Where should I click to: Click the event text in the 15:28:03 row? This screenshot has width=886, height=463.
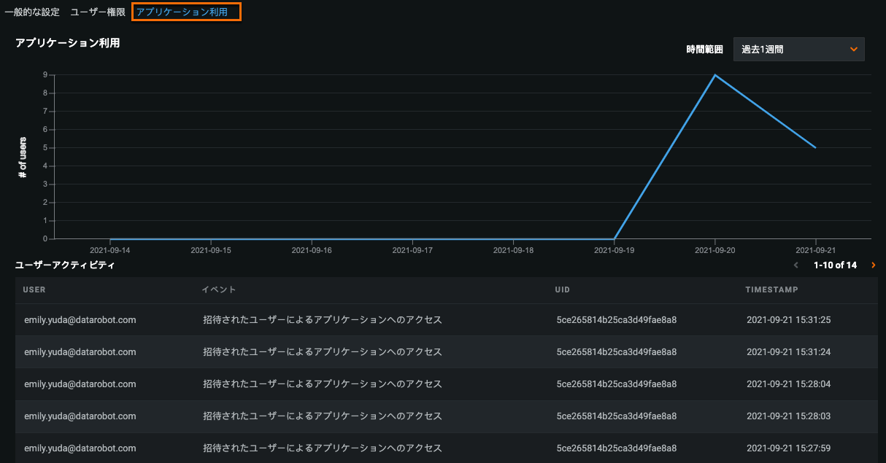[322, 416]
